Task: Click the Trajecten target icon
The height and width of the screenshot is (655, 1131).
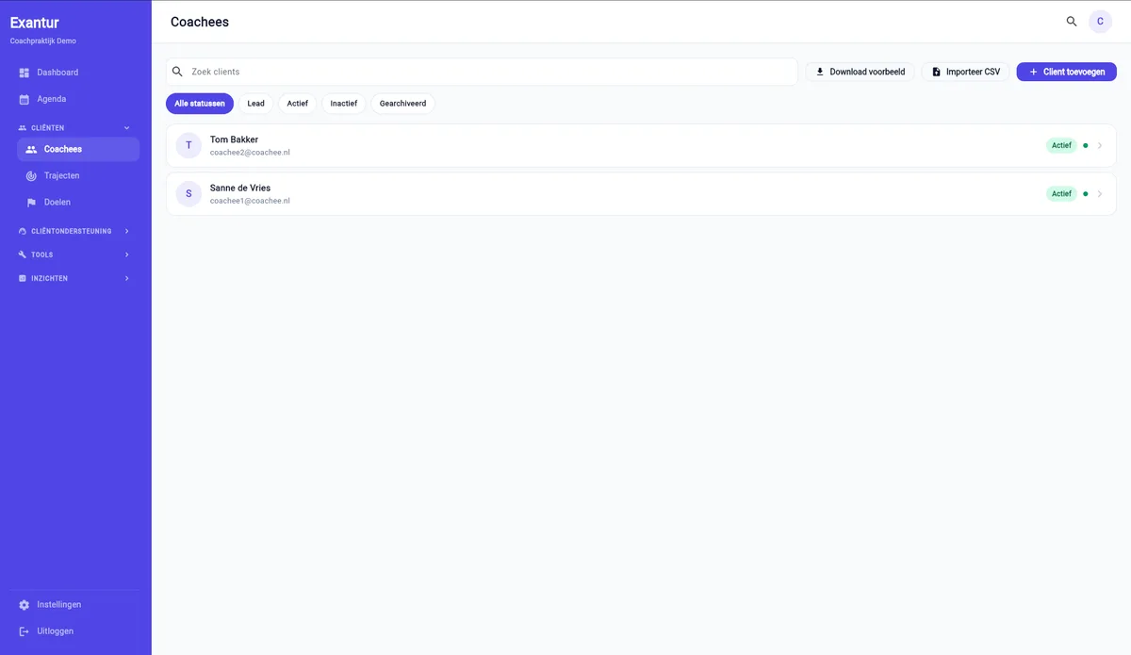Action: coord(31,176)
